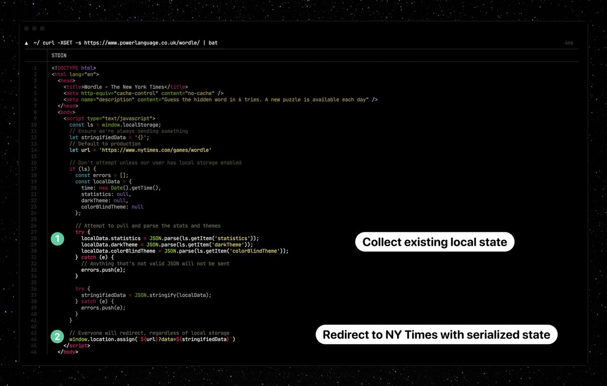Click the third zoom dot of terminal window
Viewport: 607px width, 386px height.
[x=42, y=29]
